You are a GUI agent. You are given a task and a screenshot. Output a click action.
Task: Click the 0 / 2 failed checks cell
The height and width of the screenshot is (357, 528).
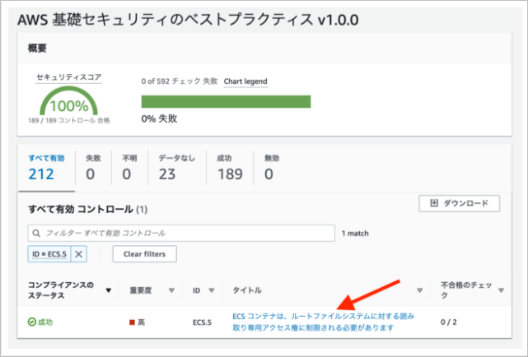pyautogui.click(x=449, y=322)
